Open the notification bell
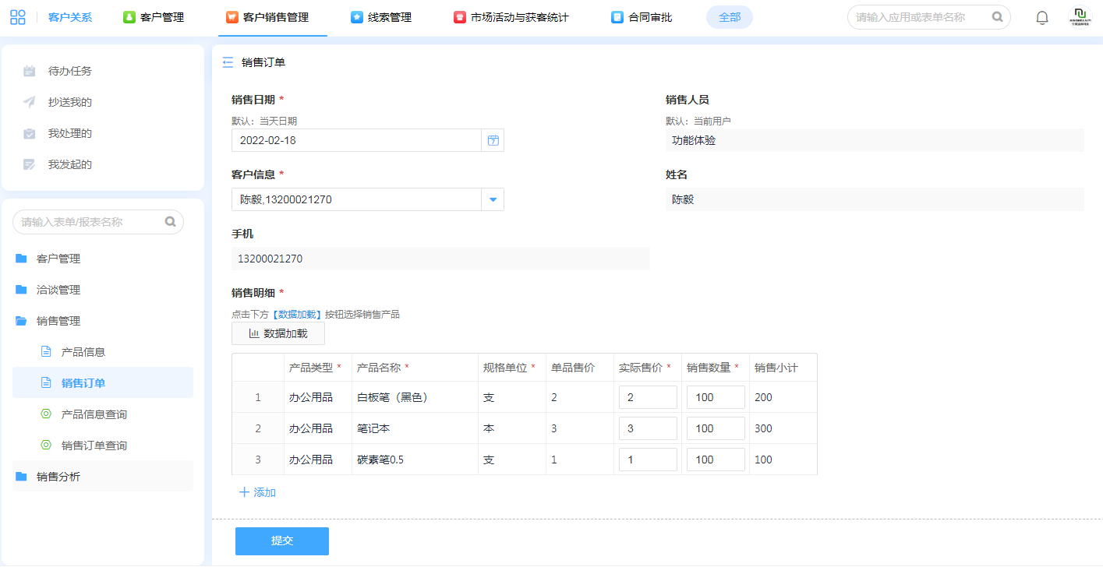Image resolution: width=1103 pixels, height=567 pixels. (1041, 17)
